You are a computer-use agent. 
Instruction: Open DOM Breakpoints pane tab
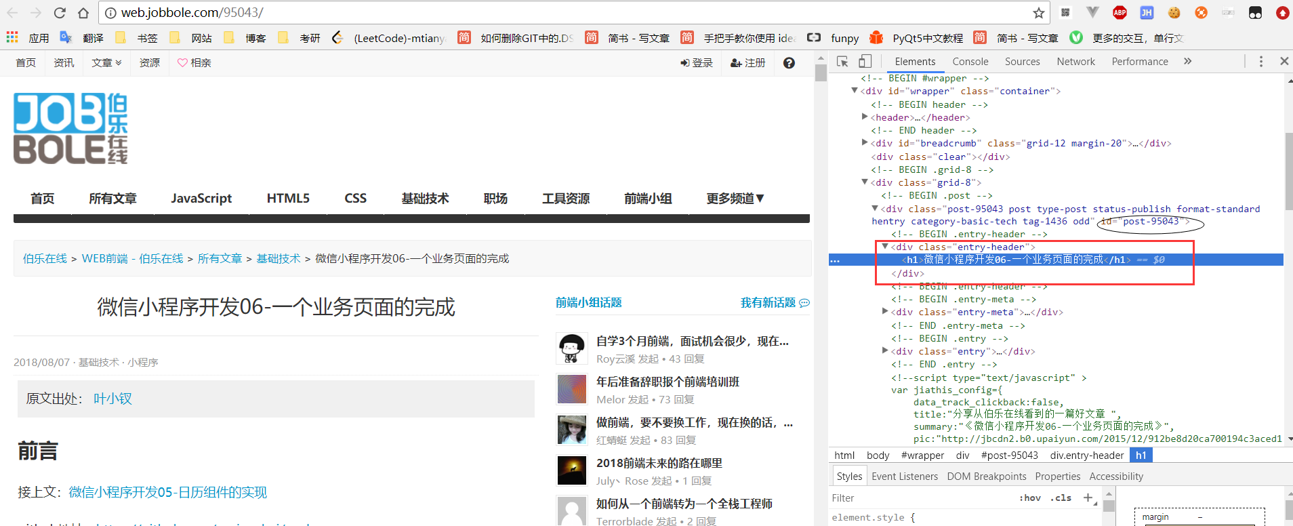click(x=987, y=477)
